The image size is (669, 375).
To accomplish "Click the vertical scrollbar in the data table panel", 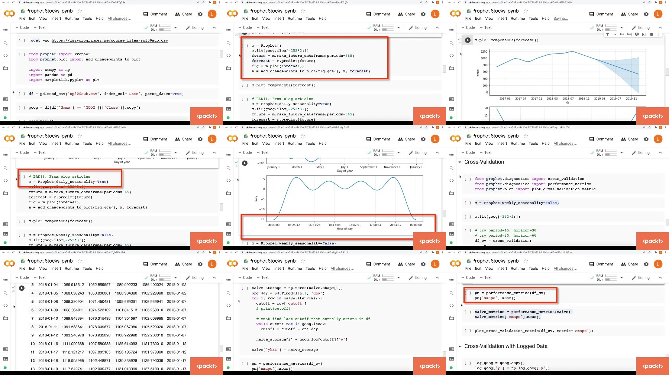I will pos(221,348).
